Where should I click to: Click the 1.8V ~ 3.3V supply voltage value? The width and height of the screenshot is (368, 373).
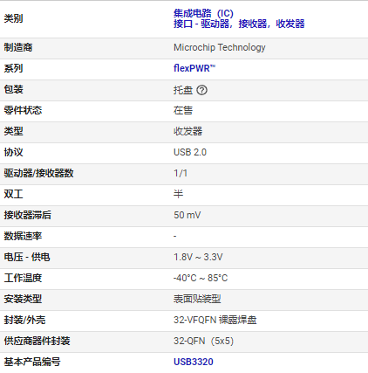(x=198, y=257)
